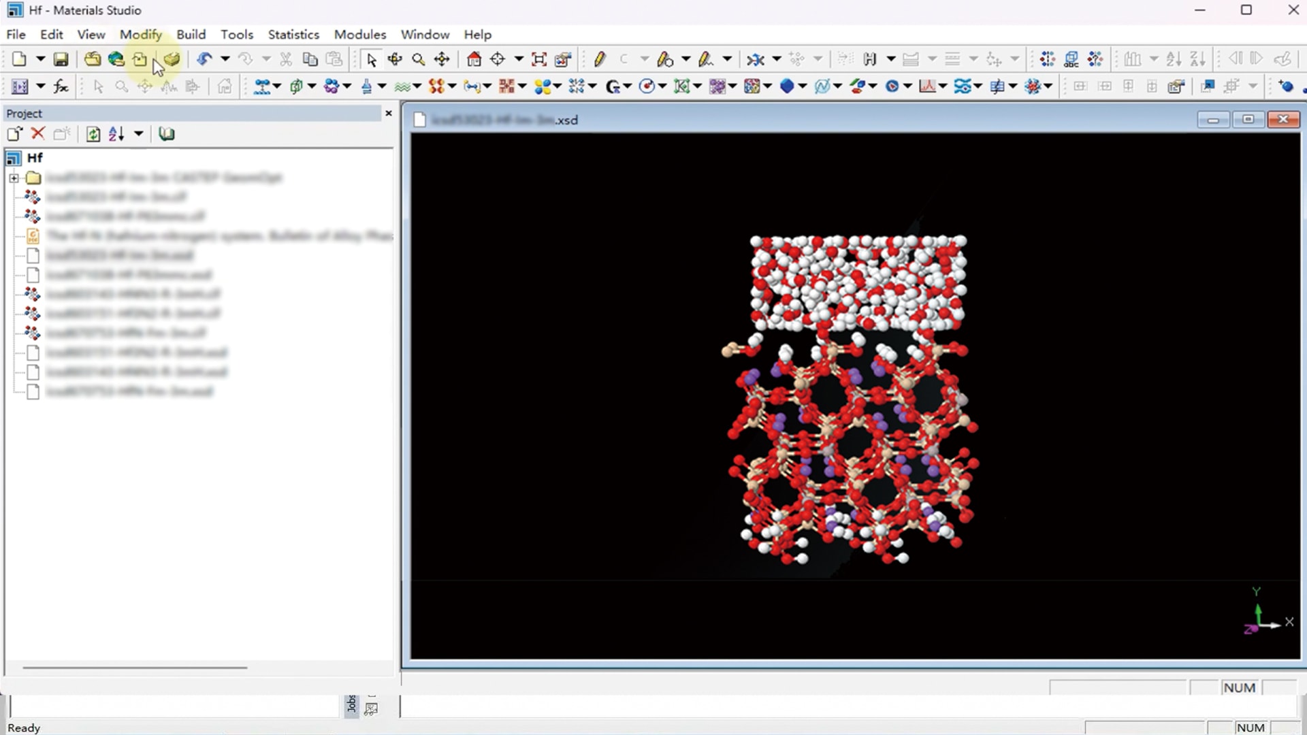Open the New document dropdown arrow
The height and width of the screenshot is (735, 1307).
point(40,59)
